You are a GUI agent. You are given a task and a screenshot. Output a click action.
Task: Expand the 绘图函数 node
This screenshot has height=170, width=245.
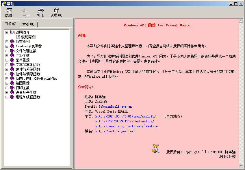(7, 83)
